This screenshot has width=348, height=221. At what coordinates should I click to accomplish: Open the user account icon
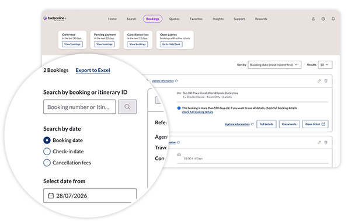(313, 19)
